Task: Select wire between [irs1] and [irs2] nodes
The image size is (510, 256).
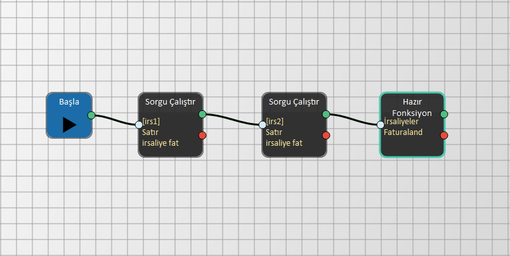Action: 233,119
